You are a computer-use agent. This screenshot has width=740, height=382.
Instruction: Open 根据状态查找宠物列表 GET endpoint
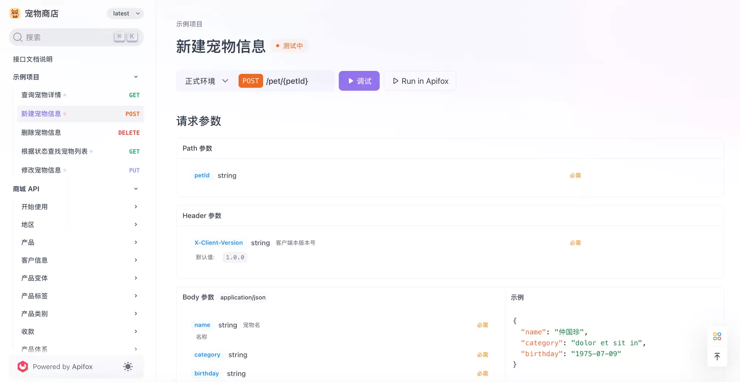pyautogui.click(x=80, y=151)
